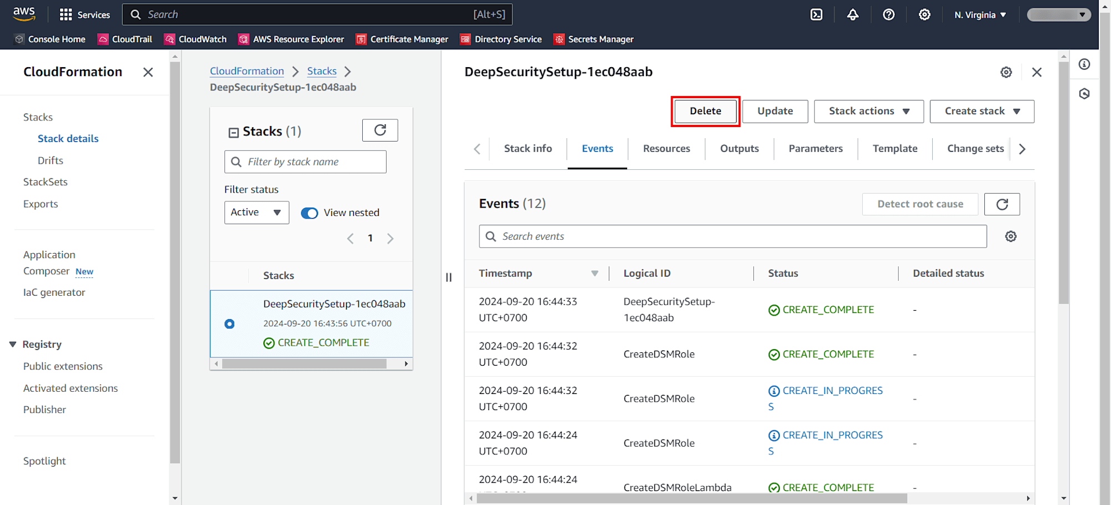Open Application Composer in the sidebar
Image resolution: width=1111 pixels, height=505 pixels.
click(49, 263)
